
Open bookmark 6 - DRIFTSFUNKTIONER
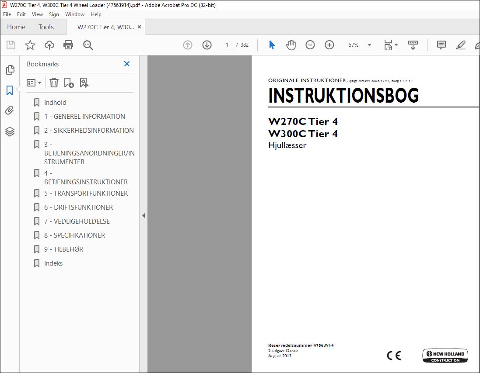coord(78,207)
